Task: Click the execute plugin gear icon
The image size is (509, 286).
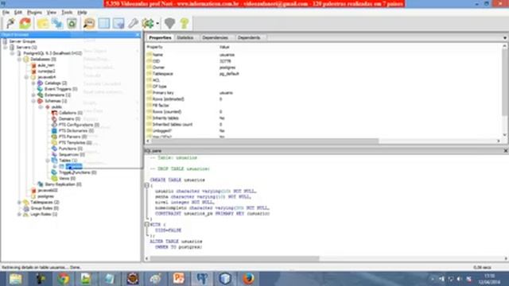Action: [148, 23]
